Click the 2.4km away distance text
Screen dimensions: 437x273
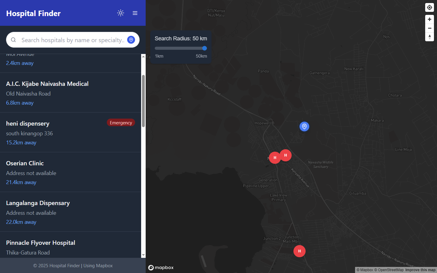pyautogui.click(x=20, y=63)
